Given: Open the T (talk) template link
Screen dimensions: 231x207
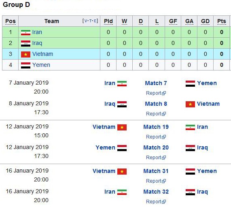Looking at the screenshot, I should (90, 21).
